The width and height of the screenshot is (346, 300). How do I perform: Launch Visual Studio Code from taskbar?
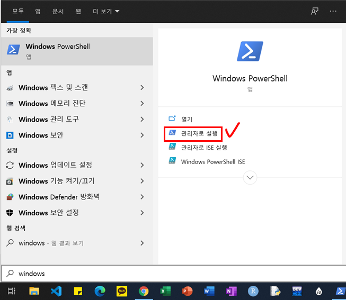[x=56, y=291]
